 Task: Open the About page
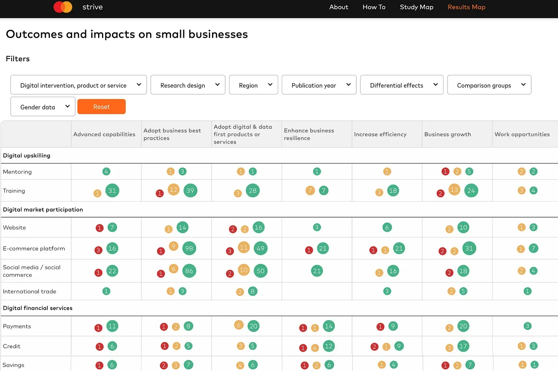pos(338,7)
